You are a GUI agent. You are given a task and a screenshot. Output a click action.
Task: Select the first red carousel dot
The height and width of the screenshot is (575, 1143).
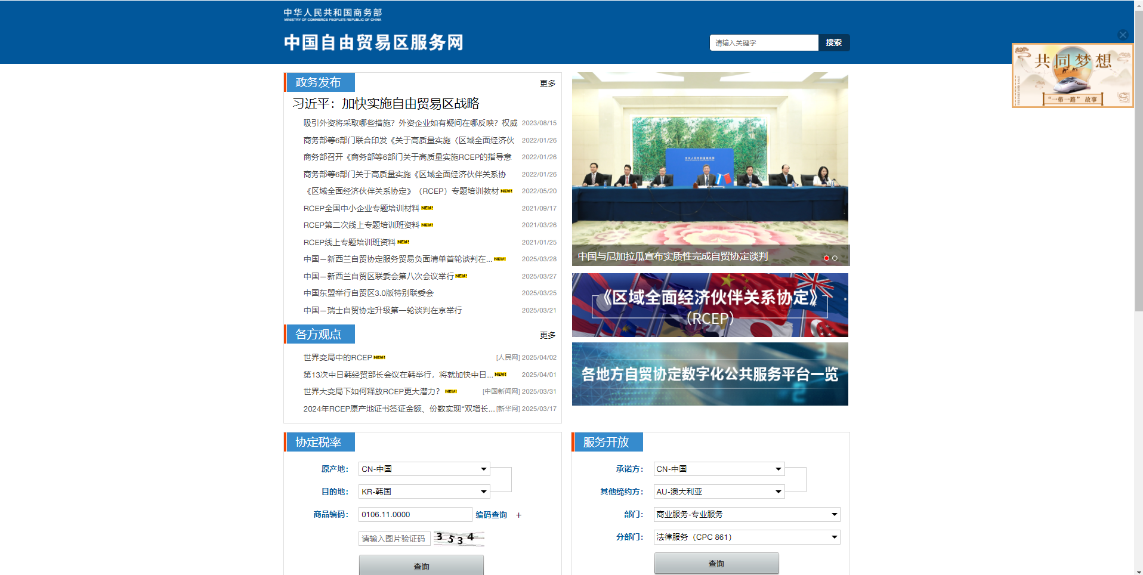point(826,258)
